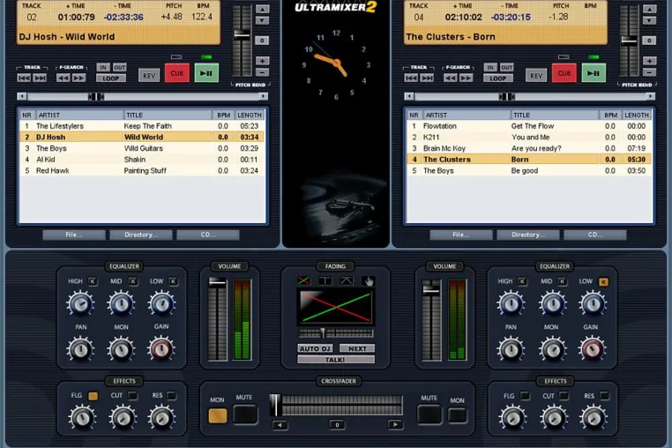Click the crossfader slider track
The image size is (672, 448).
[x=337, y=405]
